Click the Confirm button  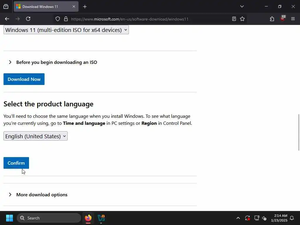coord(16,163)
